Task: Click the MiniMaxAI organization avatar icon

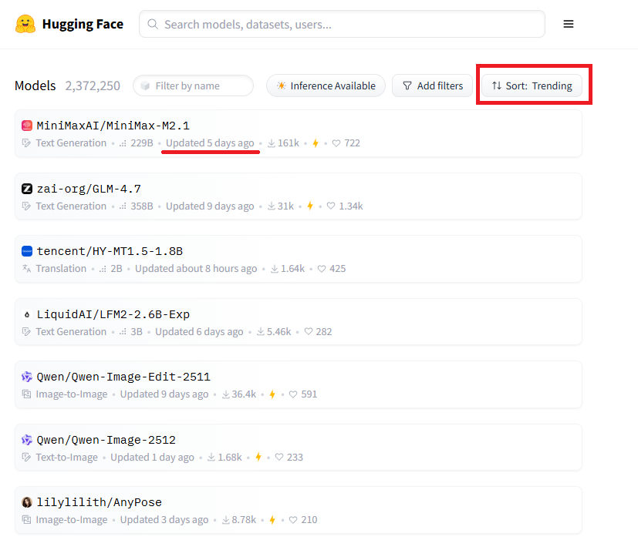Action: (27, 126)
